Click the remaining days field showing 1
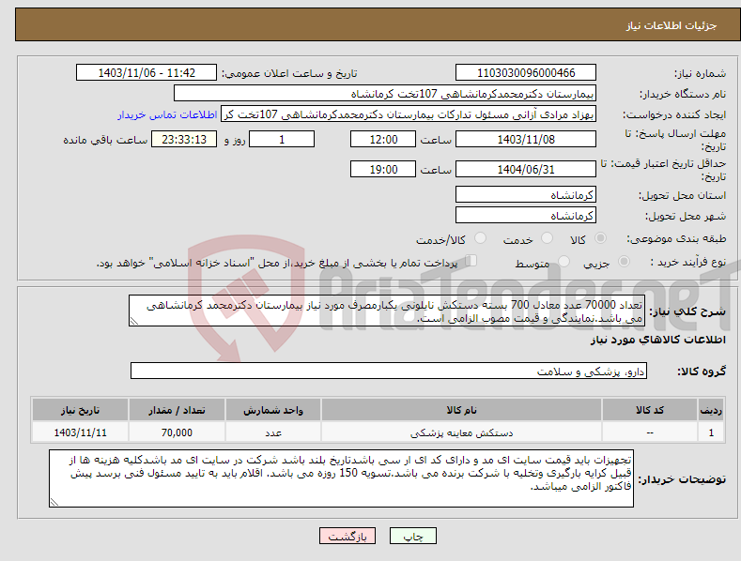Screen dimensions: 741x561 282,139
